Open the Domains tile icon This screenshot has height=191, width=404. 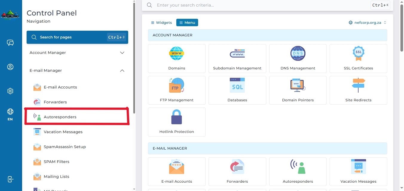point(177,54)
